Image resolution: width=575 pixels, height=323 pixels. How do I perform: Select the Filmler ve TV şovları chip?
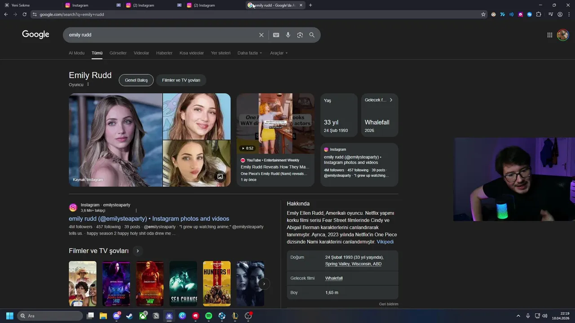(181, 80)
